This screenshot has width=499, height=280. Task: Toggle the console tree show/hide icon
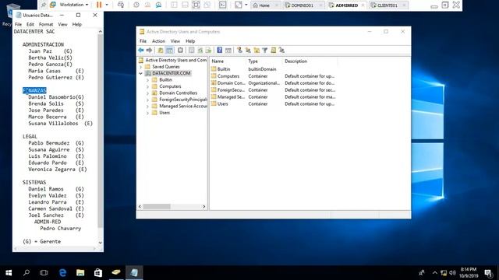pos(170,50)
